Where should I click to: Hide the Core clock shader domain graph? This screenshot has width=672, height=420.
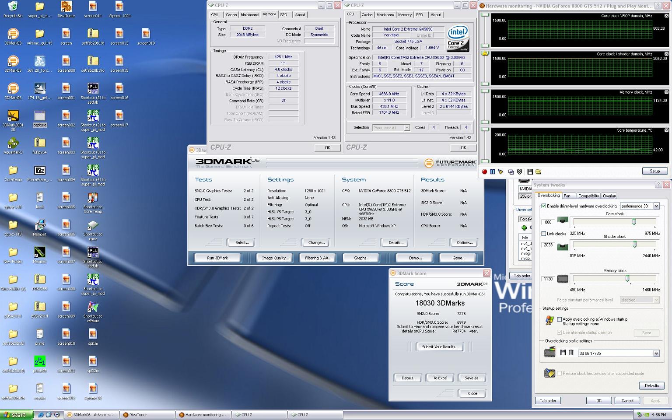(x=666, y=54)
